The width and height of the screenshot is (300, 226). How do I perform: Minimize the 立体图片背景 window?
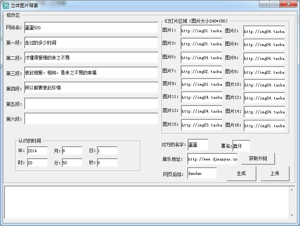265,4
